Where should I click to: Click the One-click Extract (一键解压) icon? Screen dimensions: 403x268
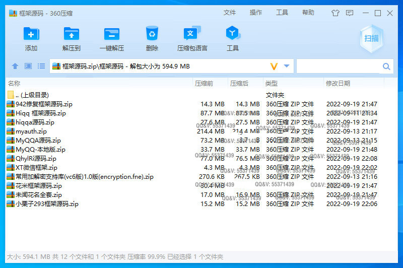click(x=111, y=35)
